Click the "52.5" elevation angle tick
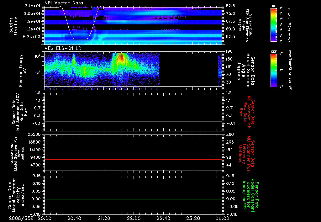This screenshot has width=321, height=222. (230, 37)
